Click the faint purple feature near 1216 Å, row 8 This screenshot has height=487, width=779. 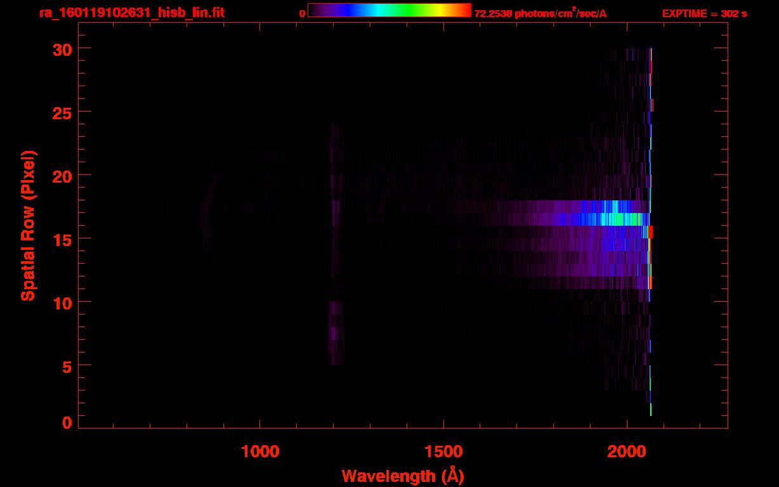[336, 333]
